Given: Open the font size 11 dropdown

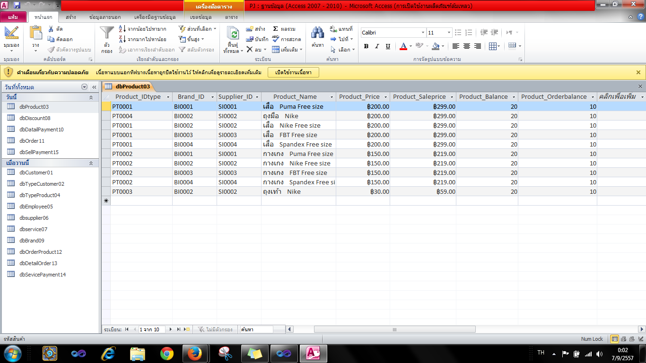Looking at the screenshot, I should [449, 33].
